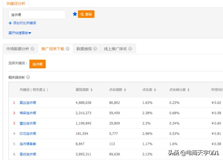Image resolution: width=223 pixels, height=160 pixels.
Task: Click the blue star favorite icon
Action: pyautogui.click(x=75, y=14)
